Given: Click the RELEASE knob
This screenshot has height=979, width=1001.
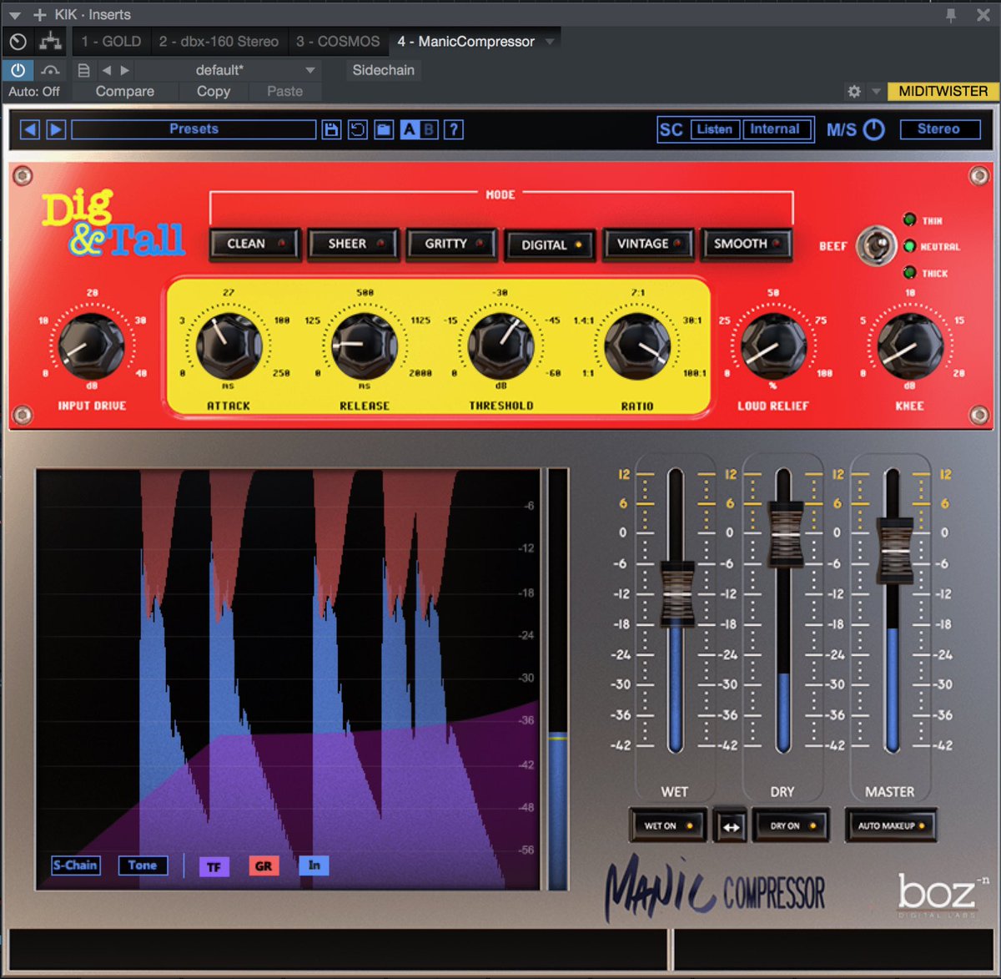Looking at the screenshot, I should (365, 345).
